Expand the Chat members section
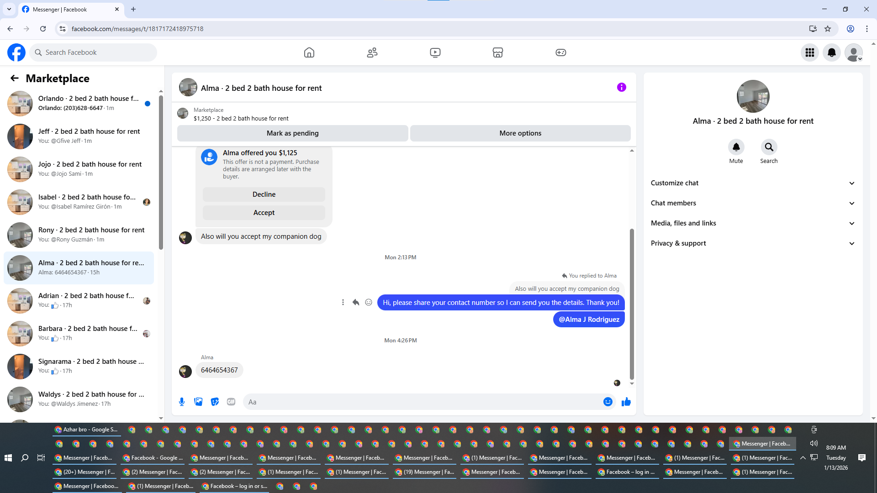The height and width of the screenshot is (493, 877). pyautogui.click(x=753, y=203)
